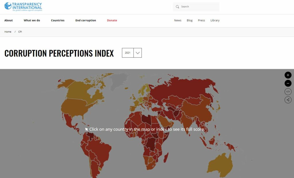The image size is (294, 178).
Task: Click the Corruption Perceptions Index heading
Action: (x=59, y=53)
